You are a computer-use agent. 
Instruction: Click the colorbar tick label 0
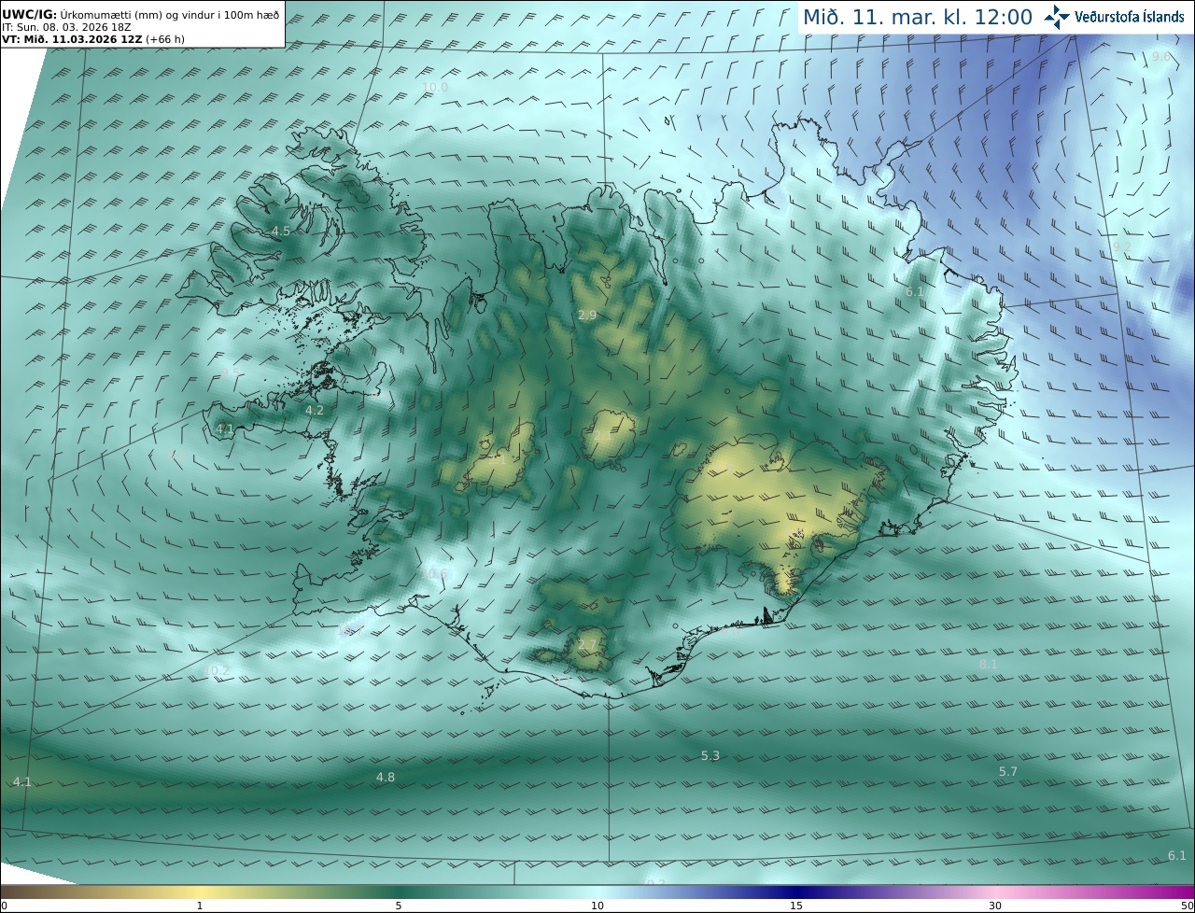4,906
